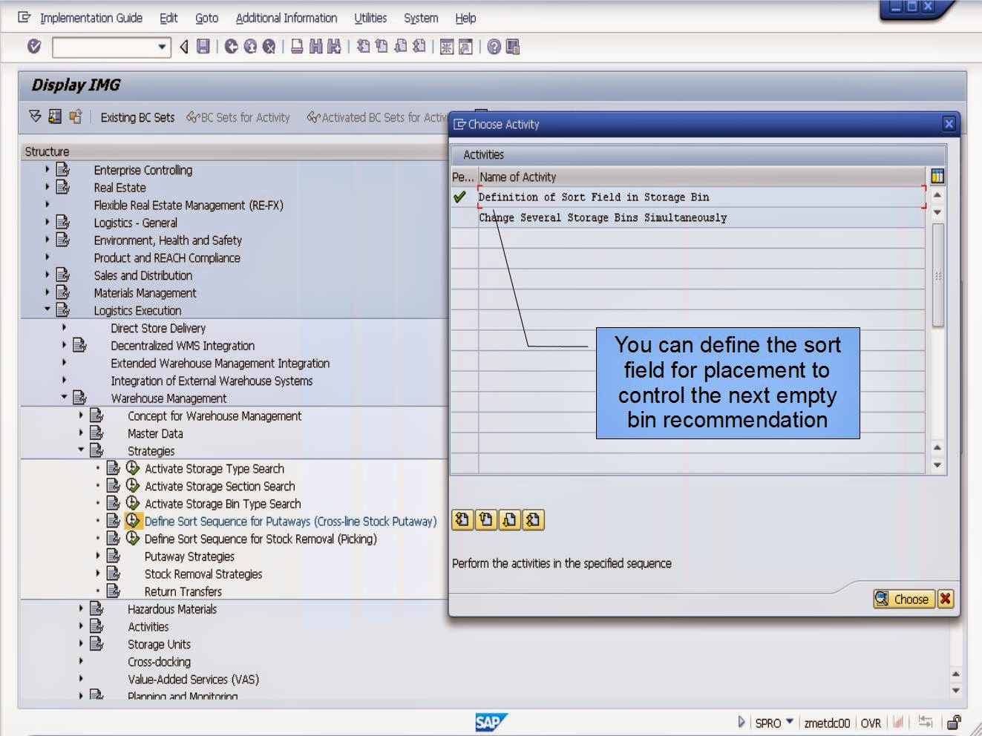
Task: Close the Choose Activity dialog
Action: point(949,124)
